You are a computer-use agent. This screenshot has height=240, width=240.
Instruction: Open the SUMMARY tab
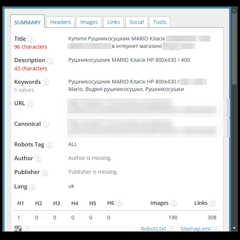pyautogui.click(x=27, y=22)
